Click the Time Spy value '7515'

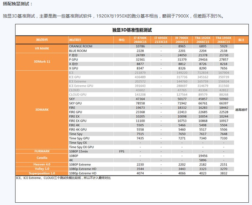pyautogui.click(x=140, y=134)
